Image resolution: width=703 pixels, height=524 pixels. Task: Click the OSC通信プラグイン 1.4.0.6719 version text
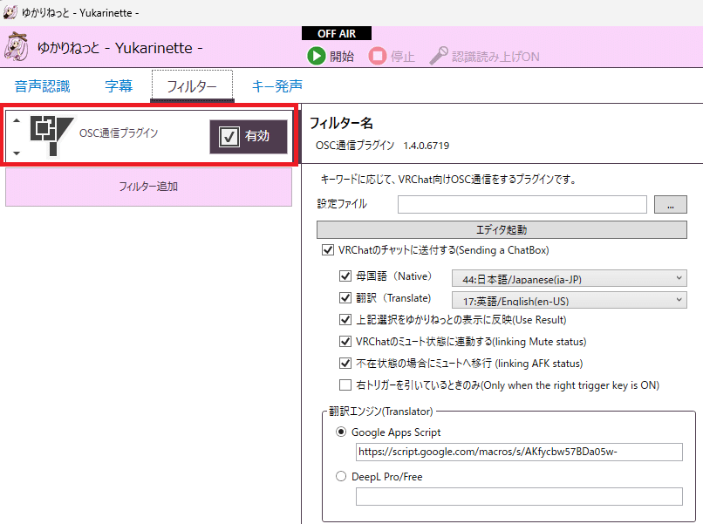(x=382, y=146)
